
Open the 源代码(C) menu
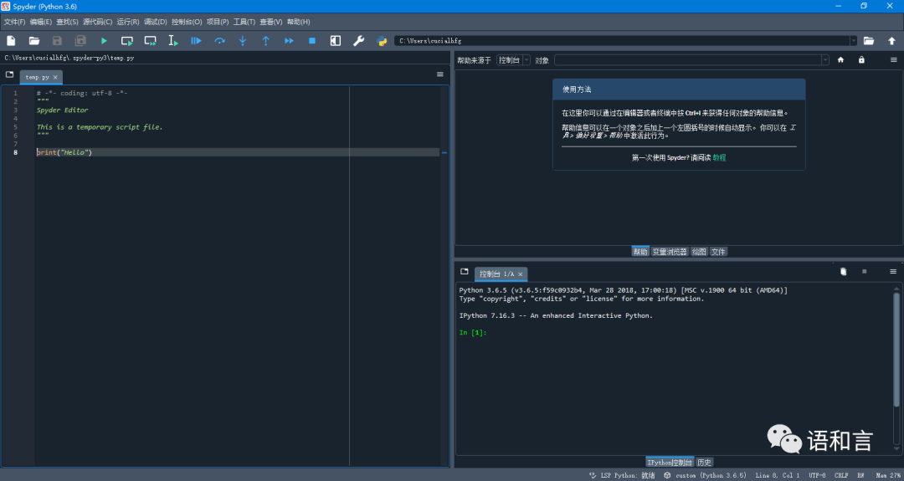pos(97,22)
